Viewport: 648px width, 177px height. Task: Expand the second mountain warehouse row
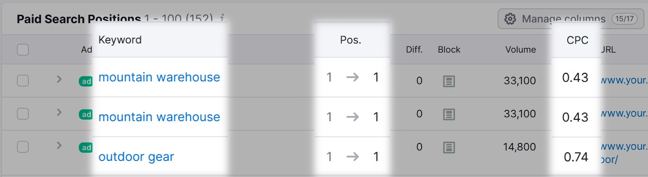click(59, 112)
